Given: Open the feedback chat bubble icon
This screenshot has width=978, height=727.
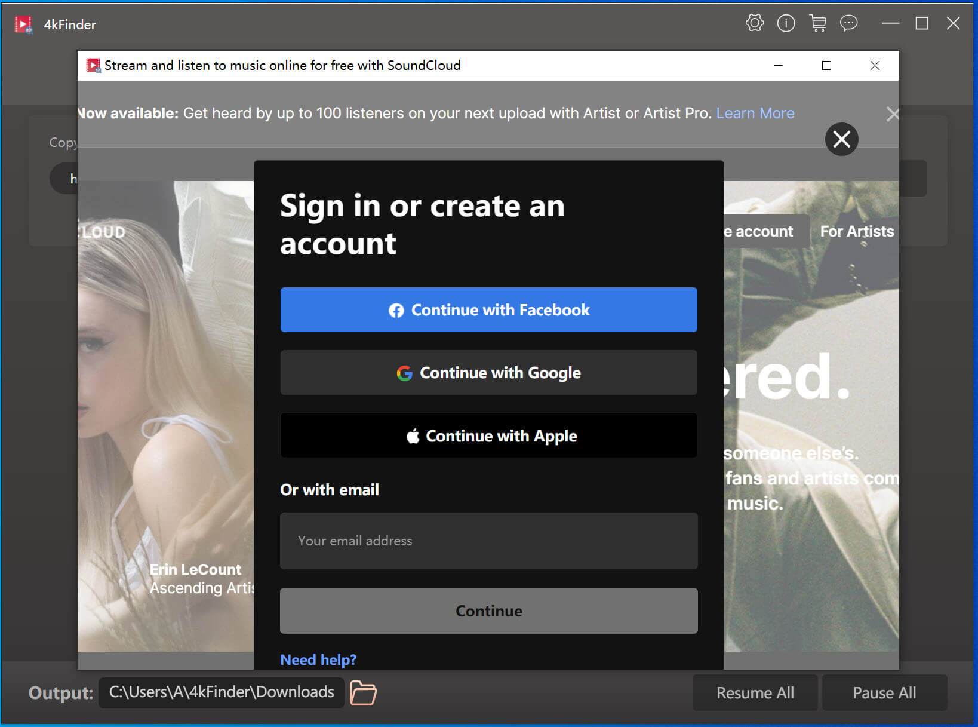Looking at the screenshot, I should 848,23.
